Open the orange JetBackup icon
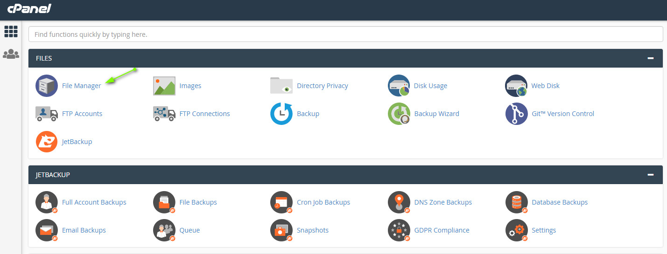 point(47,142)
